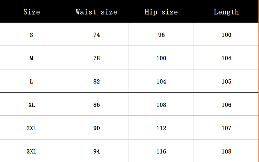Click waist value 78 in M row
The image size is (259, 162).
coord(96,58)
